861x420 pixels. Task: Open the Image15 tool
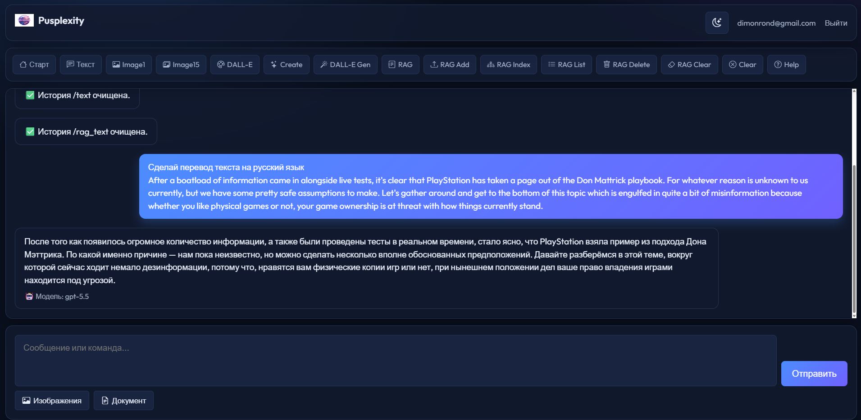tap(181, 64)
